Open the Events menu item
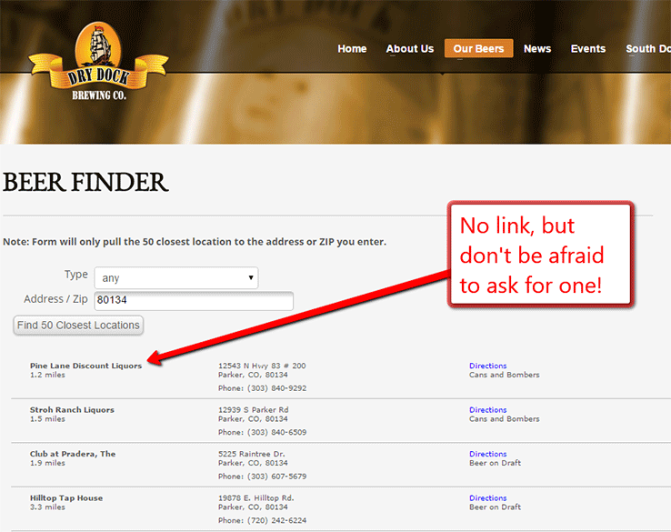The height and width of the screenshot is (532, 671). tap(588, 49)
